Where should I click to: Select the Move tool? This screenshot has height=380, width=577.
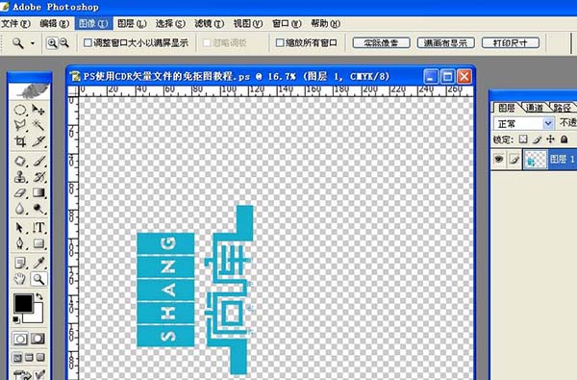(x=38, y=110)
